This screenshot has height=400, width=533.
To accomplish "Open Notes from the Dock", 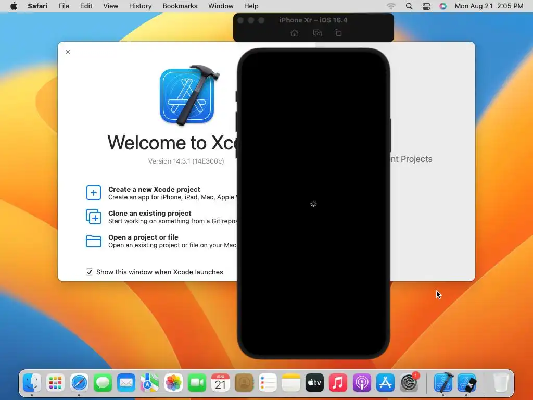I will coord(291,383).
